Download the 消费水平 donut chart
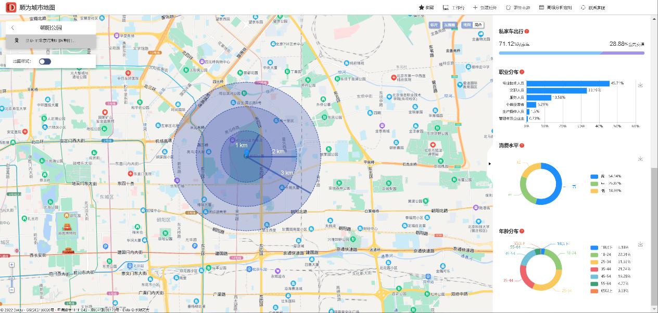Viewport: 658px width, 313px height. pyautogui.click(x=640, y=159)
